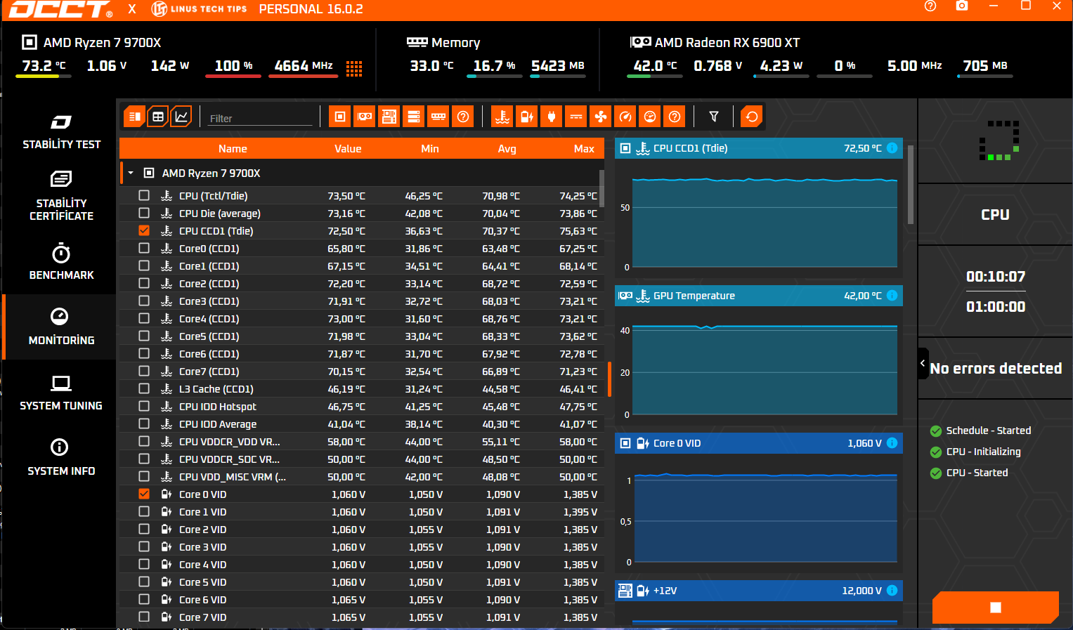Open the CPU core grid icon in header
Image resolution: width=1073 pixels, height=630 pixels.
tap(354, 67)
